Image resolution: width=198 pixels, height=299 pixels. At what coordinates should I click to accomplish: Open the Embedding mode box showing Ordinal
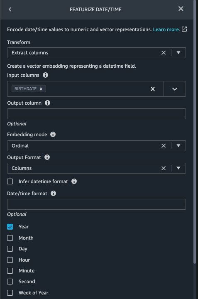[96, 146]
